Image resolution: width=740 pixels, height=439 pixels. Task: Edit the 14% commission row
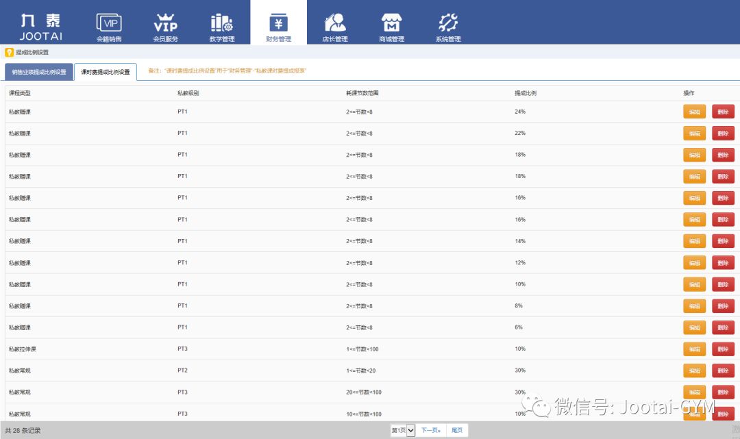click(694, 241)
